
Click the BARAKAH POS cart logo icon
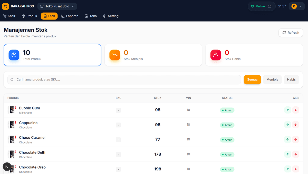[x=5, y=6]
